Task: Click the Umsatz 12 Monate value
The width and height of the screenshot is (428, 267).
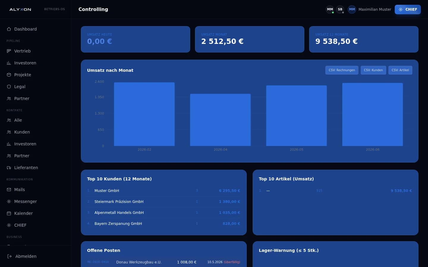Action: 336,41
